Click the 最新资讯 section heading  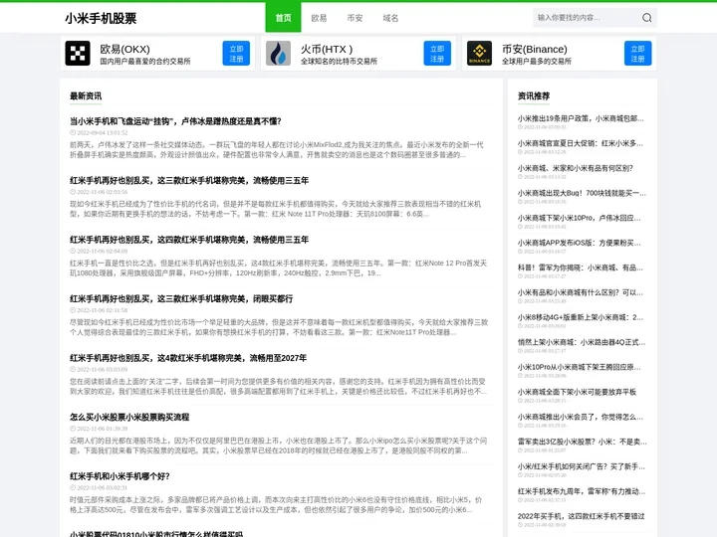point(86,95)
